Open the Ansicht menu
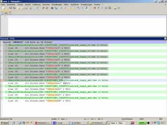Screen dimensions: 167x125 [28, 5]
